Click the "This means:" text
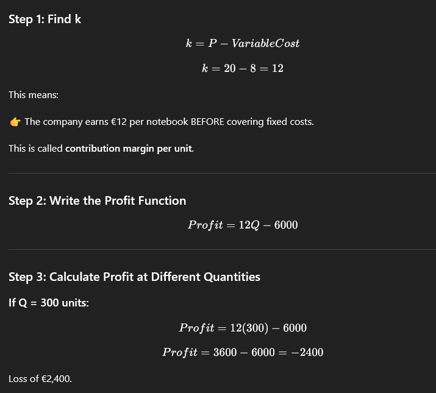 [x=34, y=95]
